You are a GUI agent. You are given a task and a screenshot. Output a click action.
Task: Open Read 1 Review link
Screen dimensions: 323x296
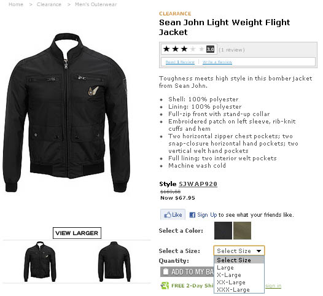tap(180, 62)
